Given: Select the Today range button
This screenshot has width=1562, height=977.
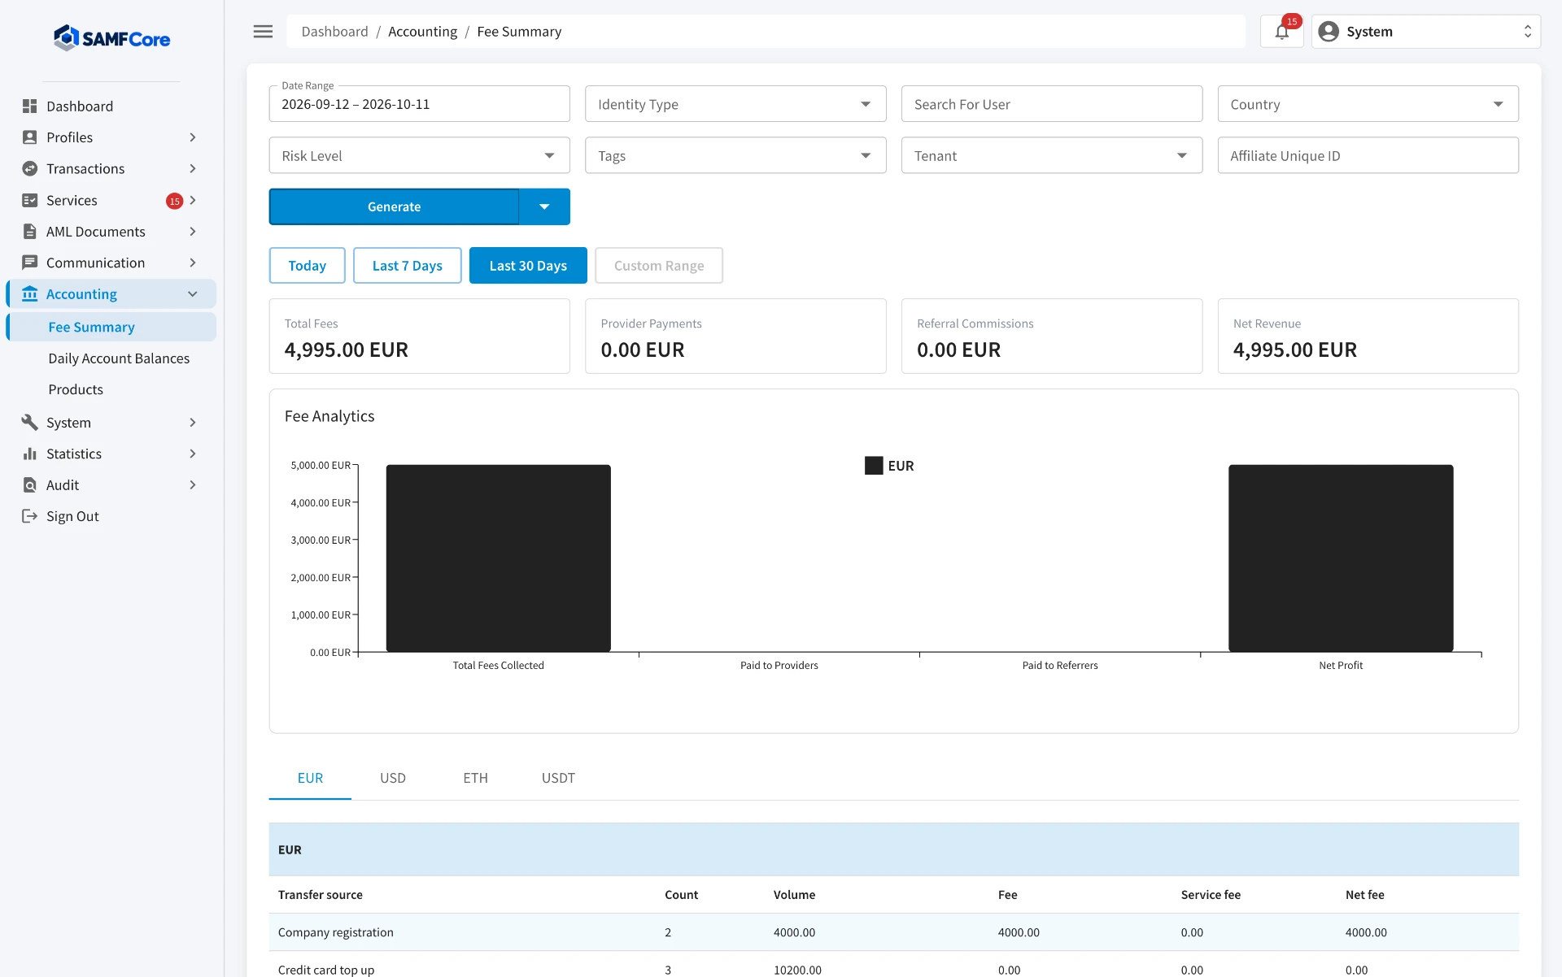Looking at the screenshot, I should click(307, 266).
